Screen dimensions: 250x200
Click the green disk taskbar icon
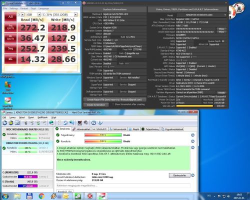[x=78, y=196]
